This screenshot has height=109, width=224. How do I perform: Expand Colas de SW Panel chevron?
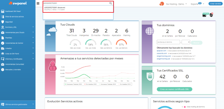pyautogui.click(x=33, y=53)
